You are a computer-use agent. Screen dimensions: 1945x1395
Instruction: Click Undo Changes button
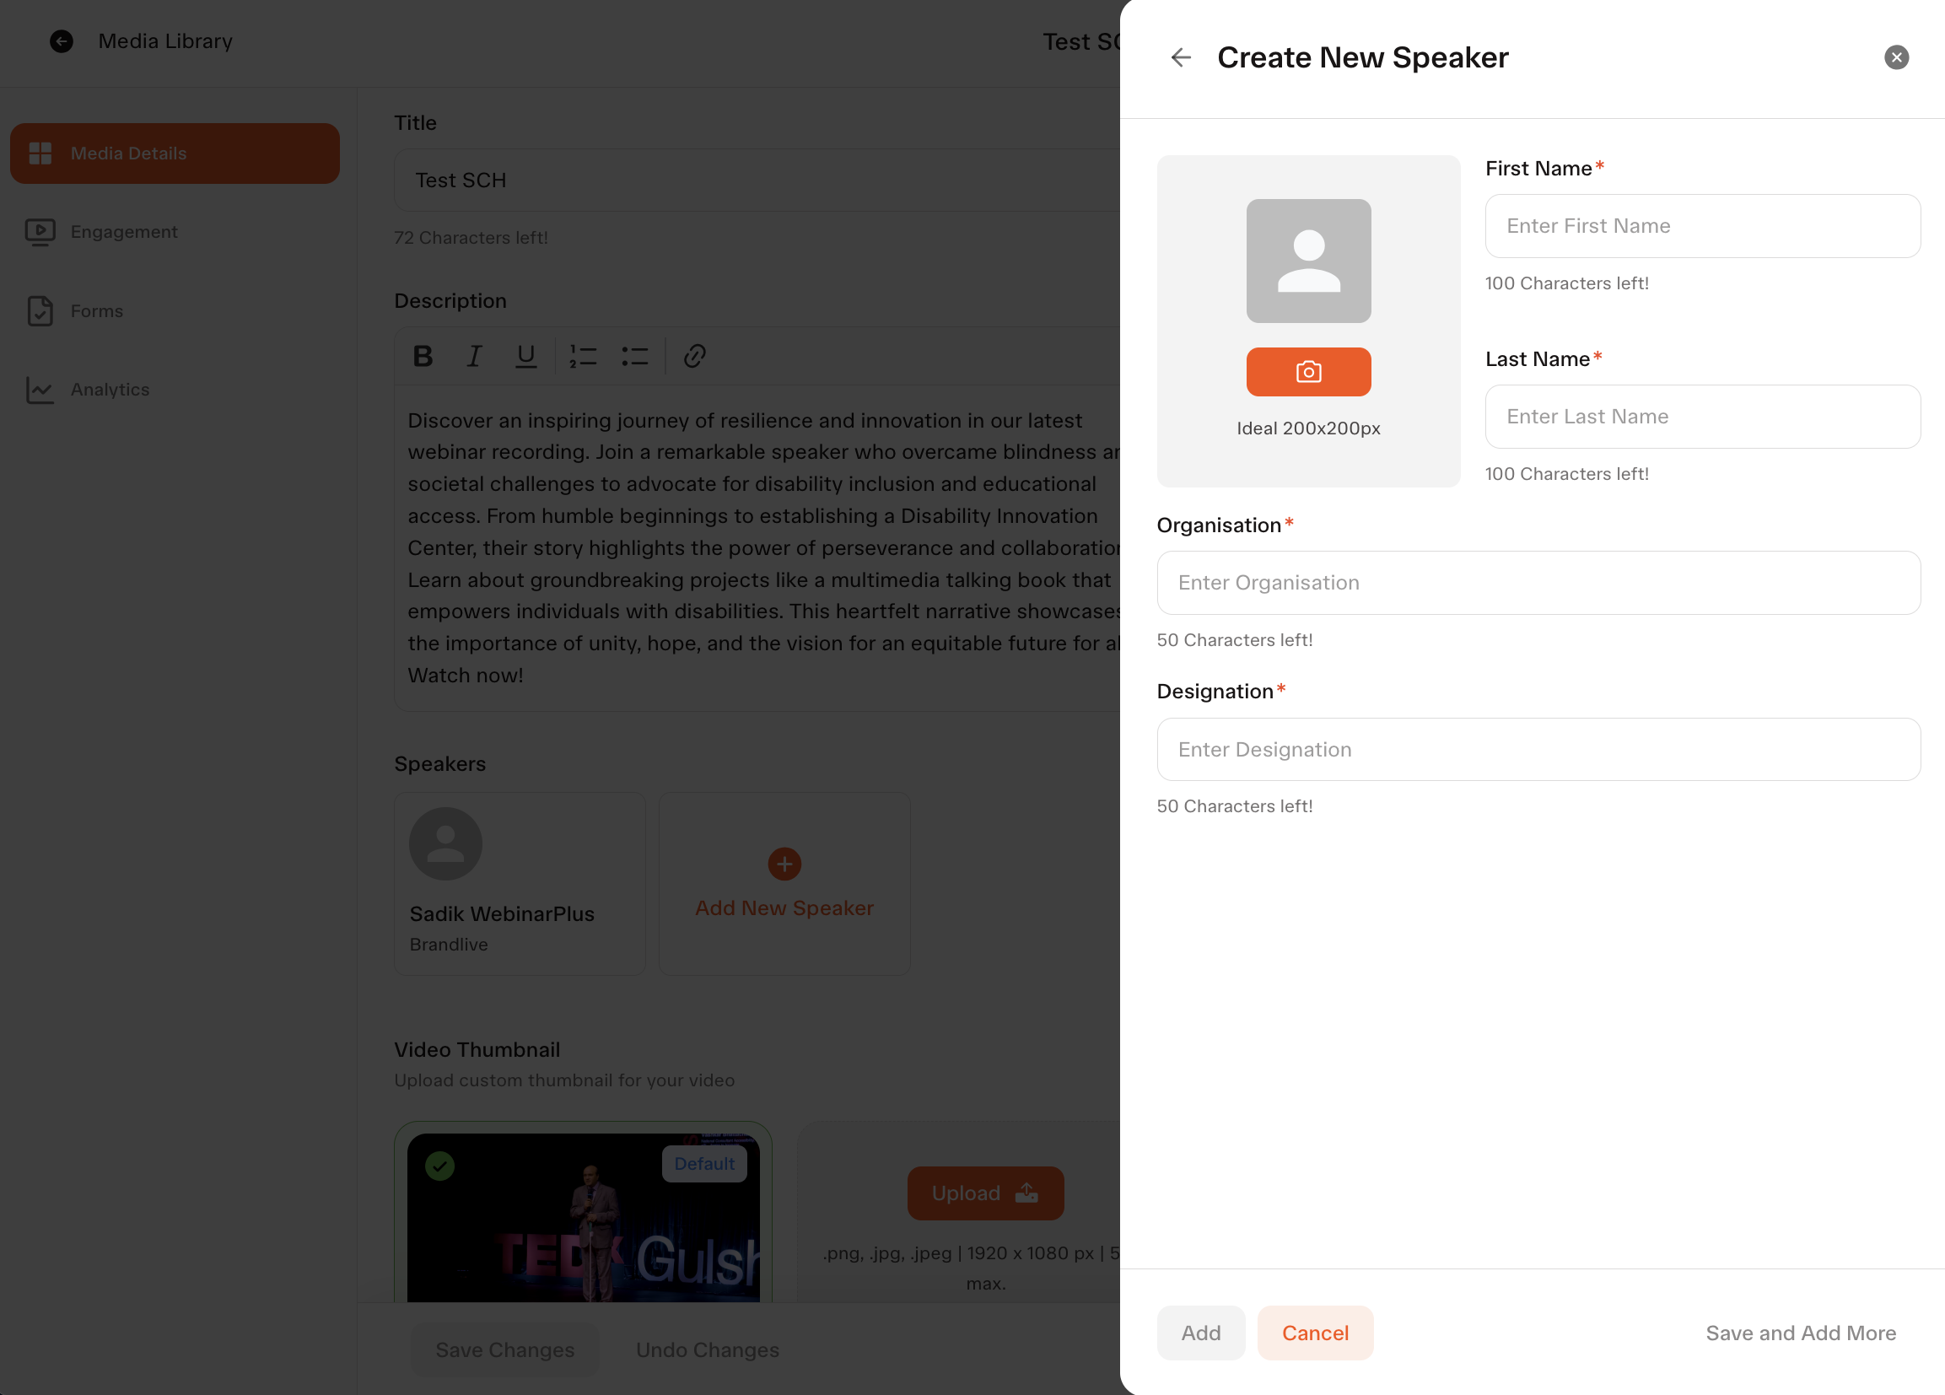pos(708,1349)
